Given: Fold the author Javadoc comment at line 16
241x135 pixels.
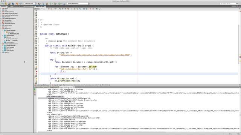Looking at the screenshot, I should (x=38, y=20).
